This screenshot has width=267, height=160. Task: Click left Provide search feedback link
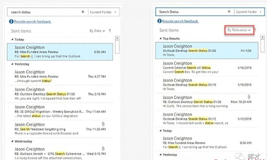tap(33, 22)
